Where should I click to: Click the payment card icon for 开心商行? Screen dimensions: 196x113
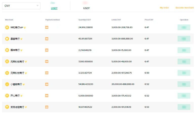47,96
